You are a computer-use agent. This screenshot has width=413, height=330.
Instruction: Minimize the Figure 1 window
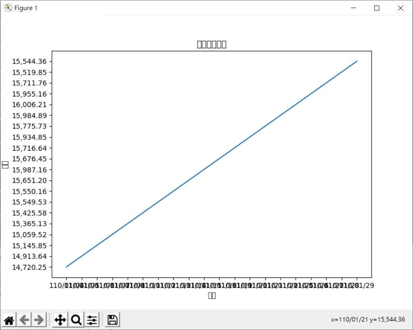pos(353,8)
